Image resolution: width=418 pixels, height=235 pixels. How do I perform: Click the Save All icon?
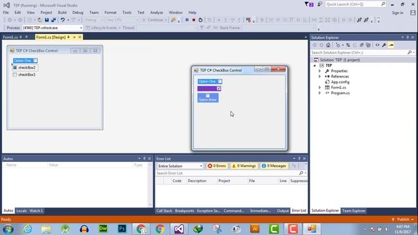coord(54,20)
